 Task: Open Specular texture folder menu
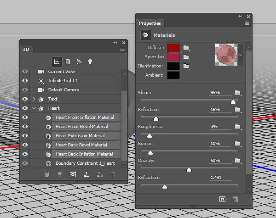coord(186,57)
